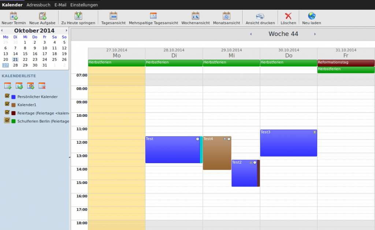Screen dimensions: 375x230
Task: Uncheck the Persönlicher Kalender checkbox
Action: [7, 96]
